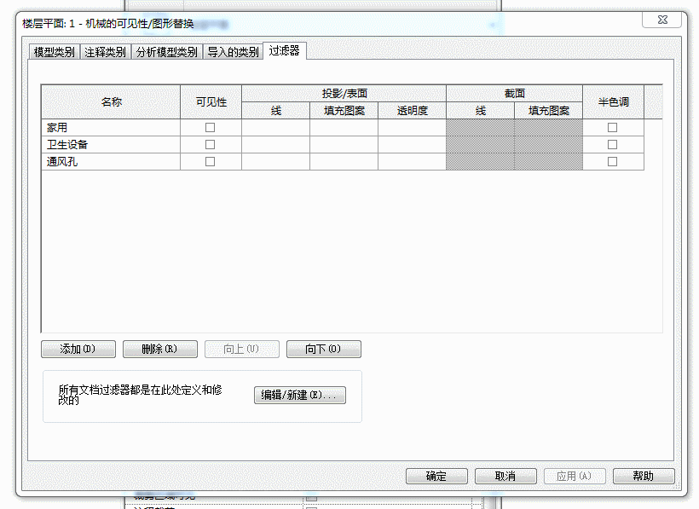Click projection 线 cell for 通风孔 row
This screenshot has width=699, height=509.
[x=276, y=161]
